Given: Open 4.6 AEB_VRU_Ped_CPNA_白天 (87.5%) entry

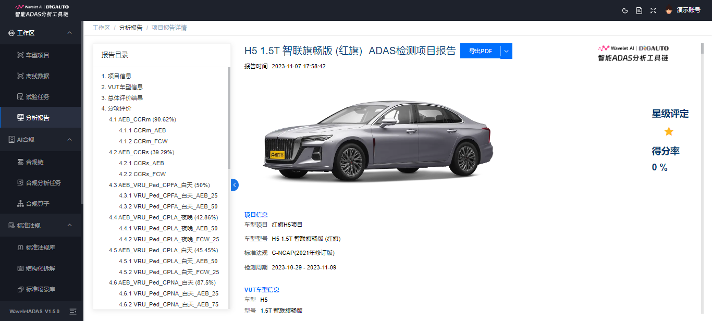Looking at the screenshot, I should 162,282.
